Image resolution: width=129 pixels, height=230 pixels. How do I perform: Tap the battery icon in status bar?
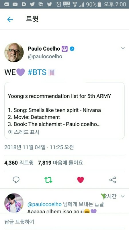[x=99, y=4]
